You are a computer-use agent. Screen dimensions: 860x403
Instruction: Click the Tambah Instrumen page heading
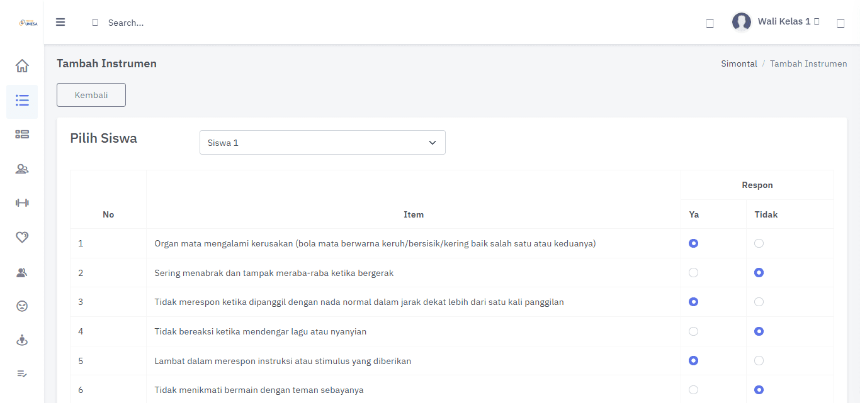(106, 63)
